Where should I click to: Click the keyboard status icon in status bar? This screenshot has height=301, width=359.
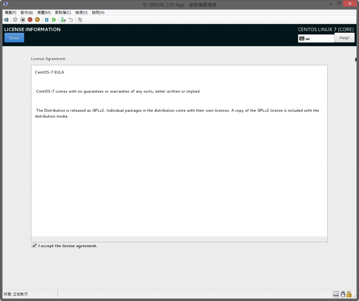pyautogui.click(x=336, y=294)
